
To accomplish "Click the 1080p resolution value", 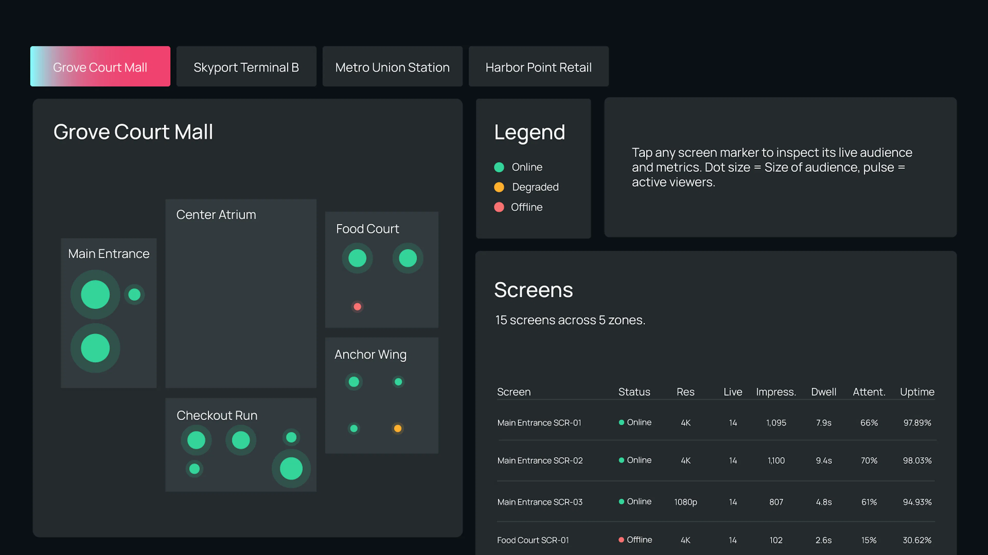I will coord(685,502).
